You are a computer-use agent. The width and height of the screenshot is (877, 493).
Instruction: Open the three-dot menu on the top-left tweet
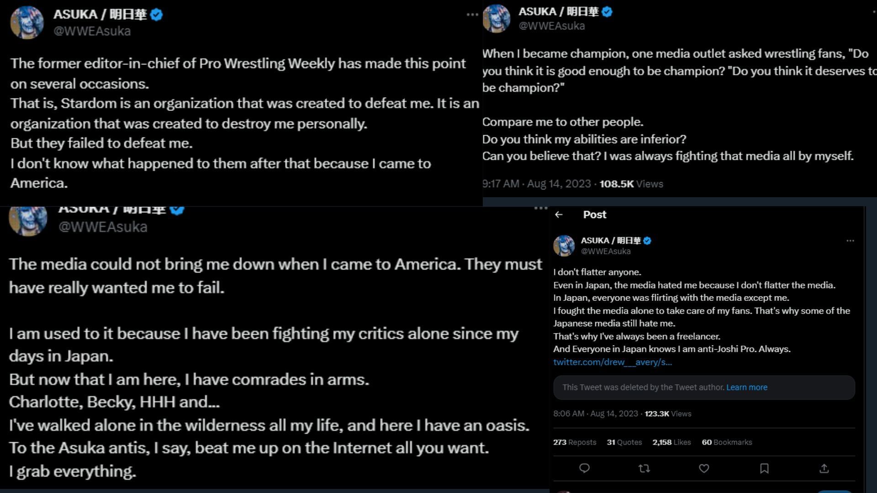tap(472, 15)
